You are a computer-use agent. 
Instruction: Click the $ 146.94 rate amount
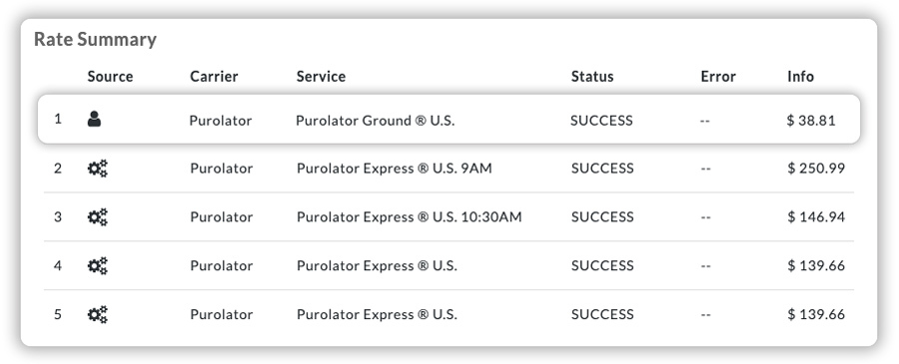816,217
